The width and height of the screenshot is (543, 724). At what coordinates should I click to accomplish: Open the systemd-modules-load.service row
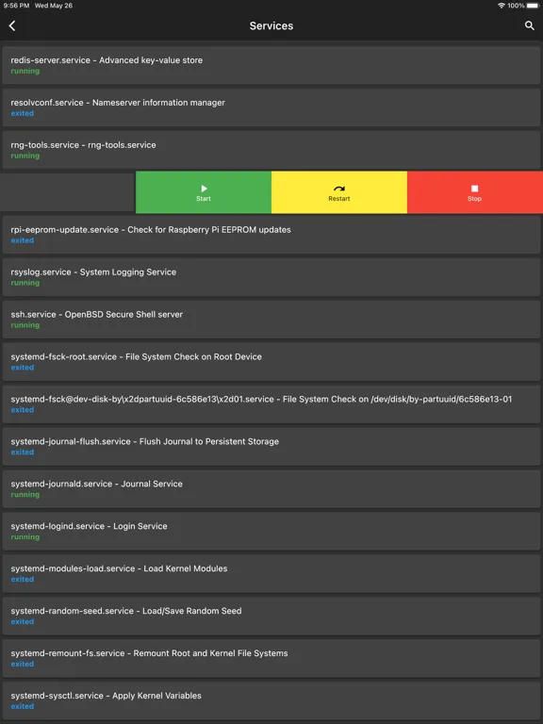[x=271, y=573]
